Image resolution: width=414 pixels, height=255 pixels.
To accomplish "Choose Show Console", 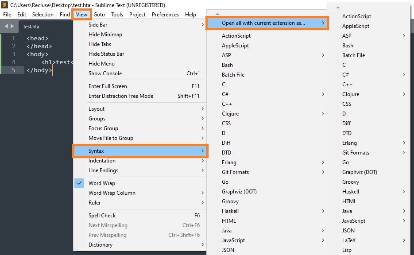I will pyautogui.click(x=105, y=73).
